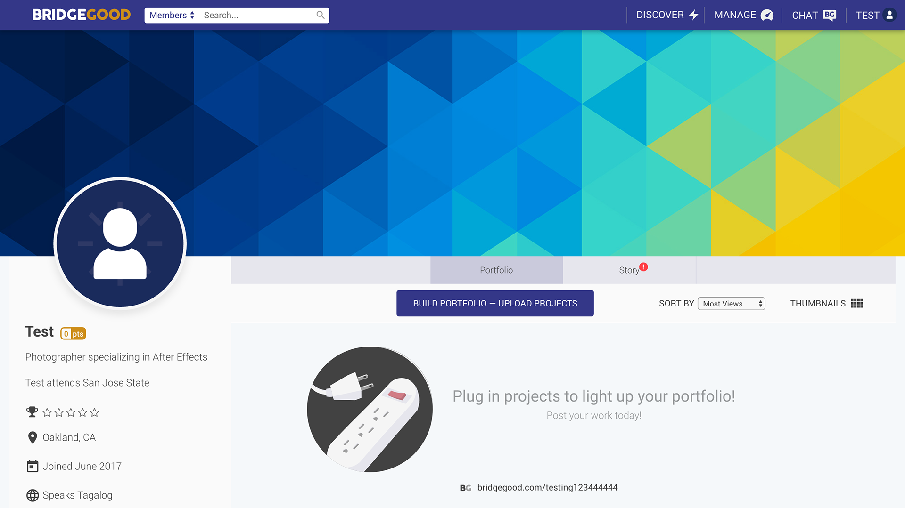The image size is (905, 508).
Task: Open the Sort By Most Views dropdown
Action: (731, 304)
